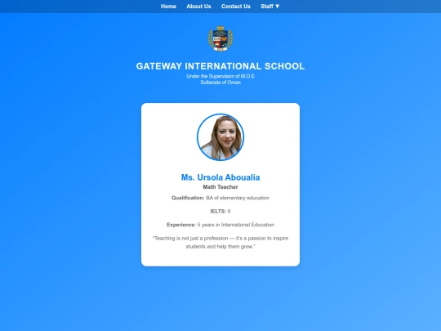Click the 'Under the Supervision of M.O.E' text
The image size is (441, 331).
pyautogui.click(x=220, y=76)
